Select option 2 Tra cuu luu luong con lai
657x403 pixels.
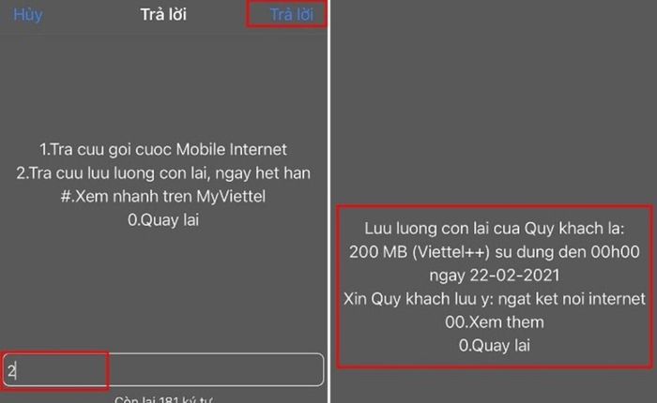[163, 172]
